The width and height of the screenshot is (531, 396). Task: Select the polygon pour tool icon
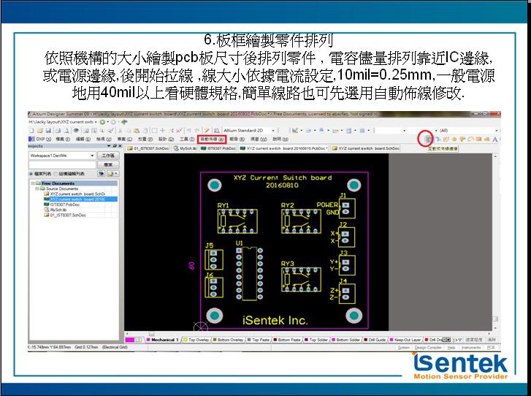pos(486,139)
